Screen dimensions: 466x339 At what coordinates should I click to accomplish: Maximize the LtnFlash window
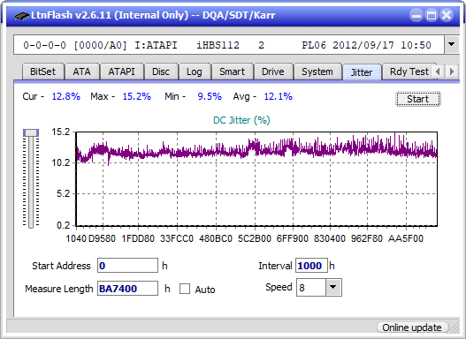(432, 15)
